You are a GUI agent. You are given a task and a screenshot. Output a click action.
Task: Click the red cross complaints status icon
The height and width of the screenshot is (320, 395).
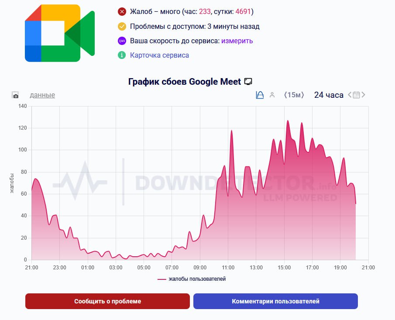coord(122,12)
